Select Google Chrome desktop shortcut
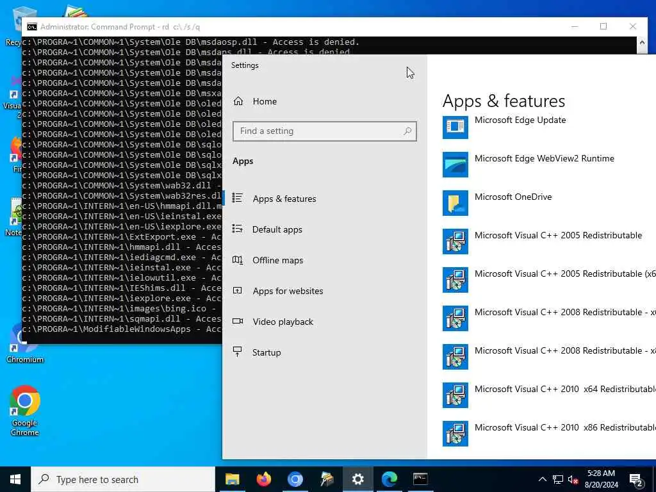The image size is (656, 492). pyautogui.click(x=25, y=411)
